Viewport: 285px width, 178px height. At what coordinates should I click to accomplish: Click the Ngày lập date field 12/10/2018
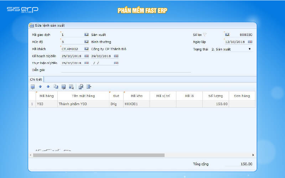pos(236,42)
